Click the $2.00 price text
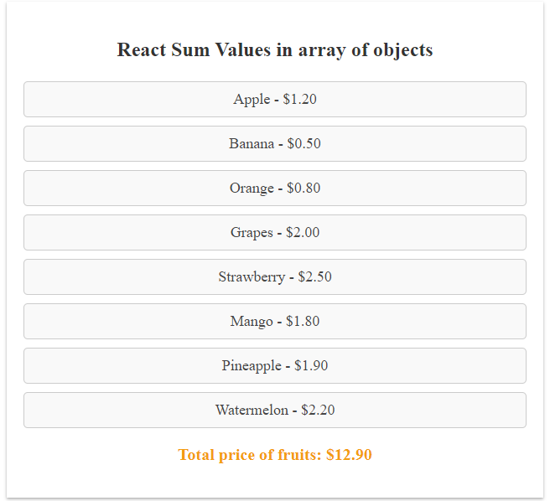Viewport: 550px width, 501px height. pos(302,232)
